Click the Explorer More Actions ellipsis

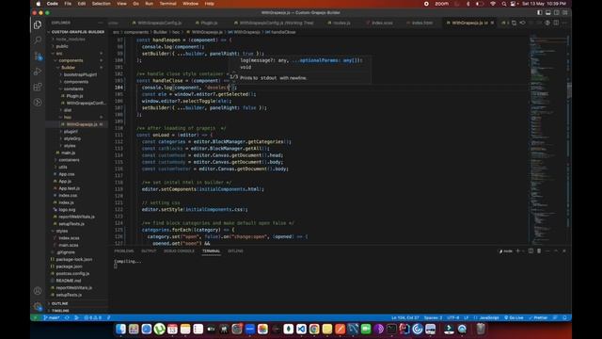[101, 23]
